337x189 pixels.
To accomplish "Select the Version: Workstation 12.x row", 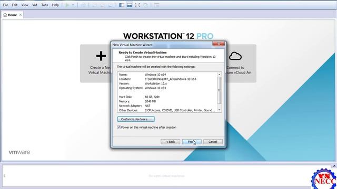I will [167, 83].
